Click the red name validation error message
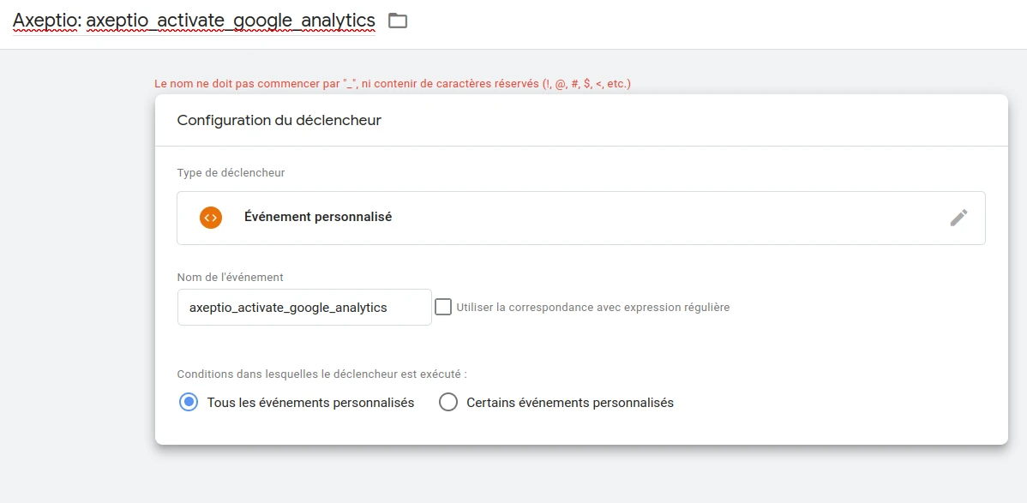Viewport: 1027px width, 503px height. pyautogui.click(x=393, y=85)
